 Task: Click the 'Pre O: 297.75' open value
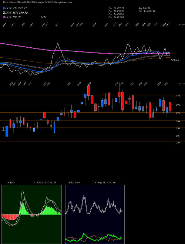[116, 8]
